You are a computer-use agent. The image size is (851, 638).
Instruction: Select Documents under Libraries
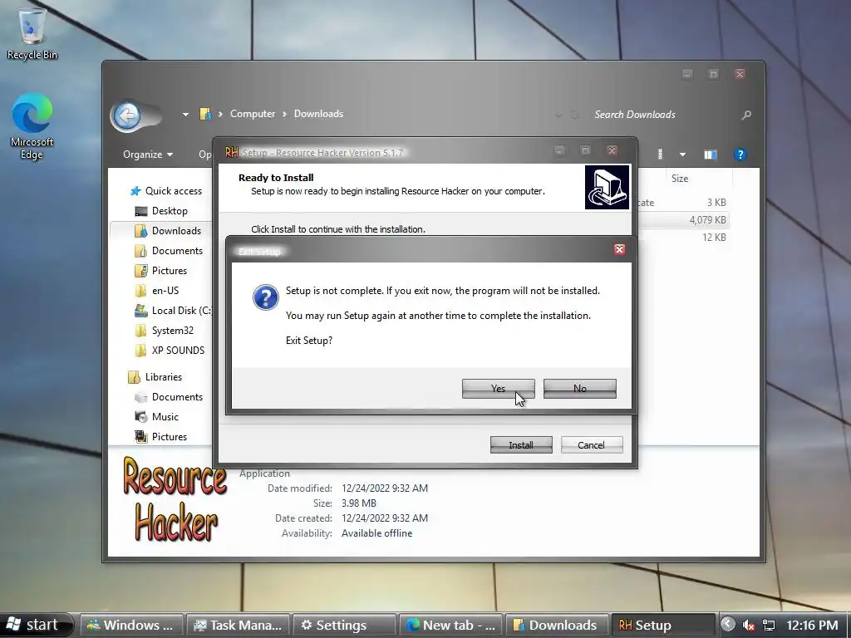click(169, 397)
